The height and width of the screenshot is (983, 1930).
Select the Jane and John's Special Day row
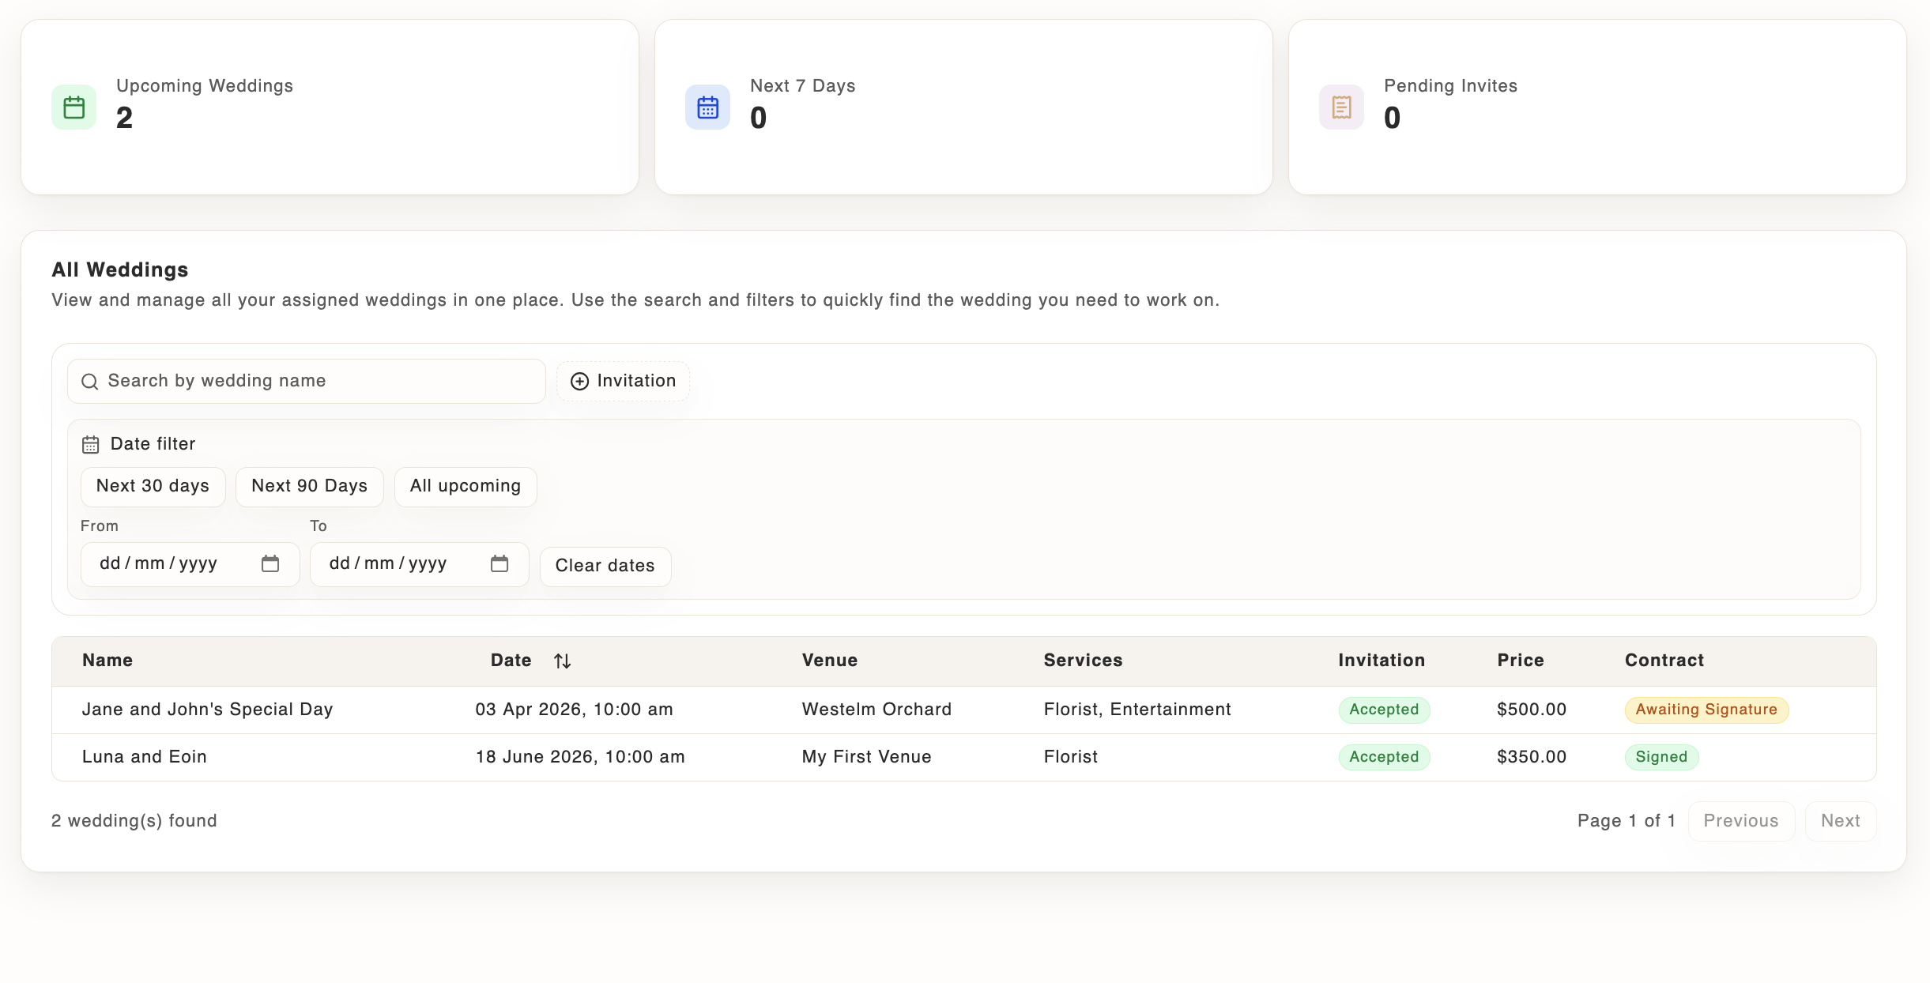(207, 710)
